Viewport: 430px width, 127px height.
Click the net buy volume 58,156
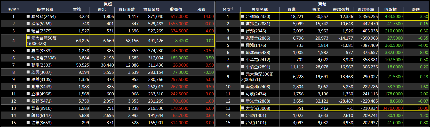pyautogui.click(x=132, y=41)
